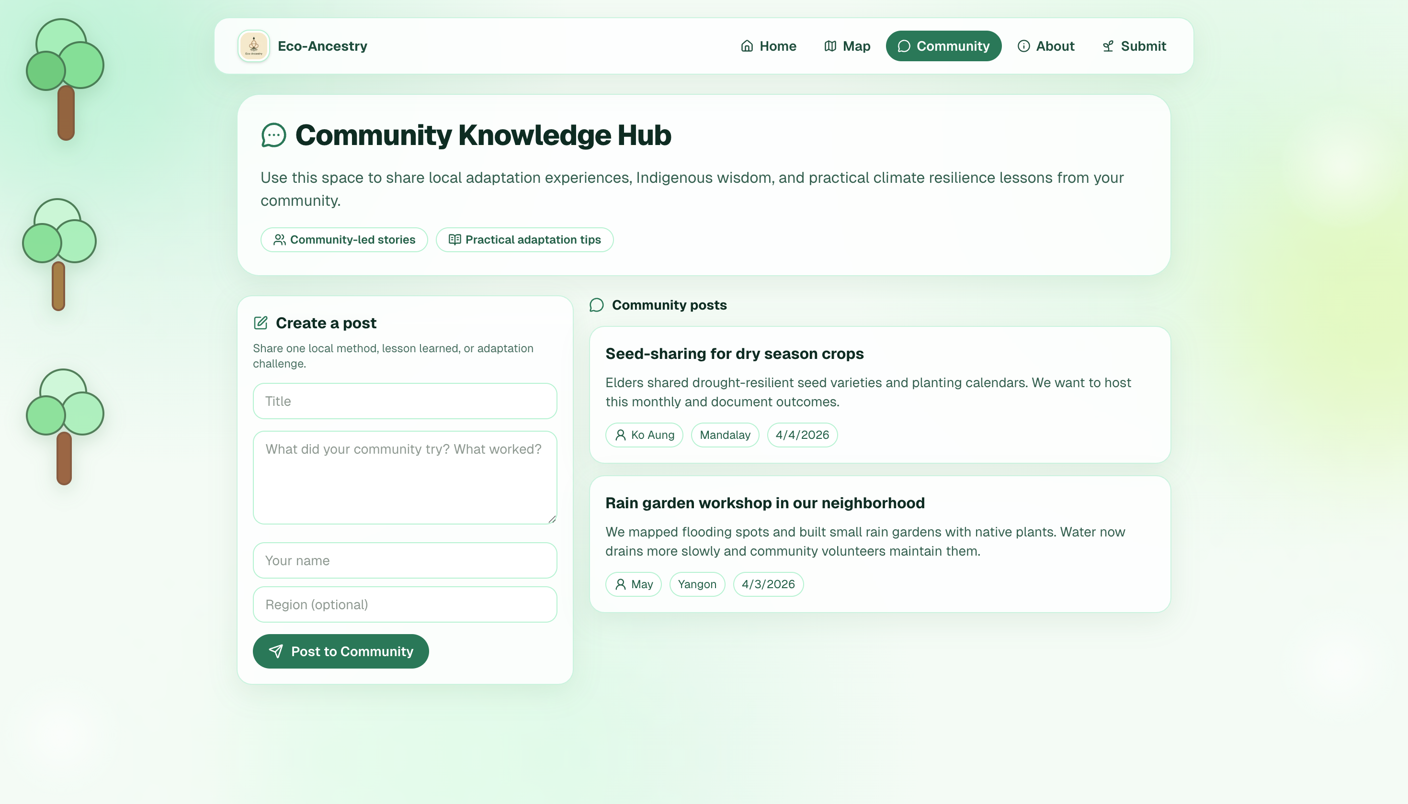1408x804 pixels.
Task: Click the chat bubble icon beside the hub heading
Action: tap(273, 135)
